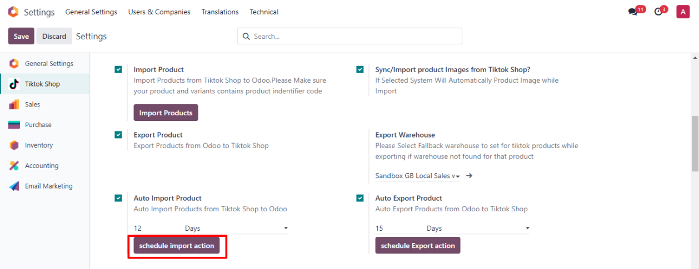Click the schedule Export action button
699x269 pixels.
[417, 246]
